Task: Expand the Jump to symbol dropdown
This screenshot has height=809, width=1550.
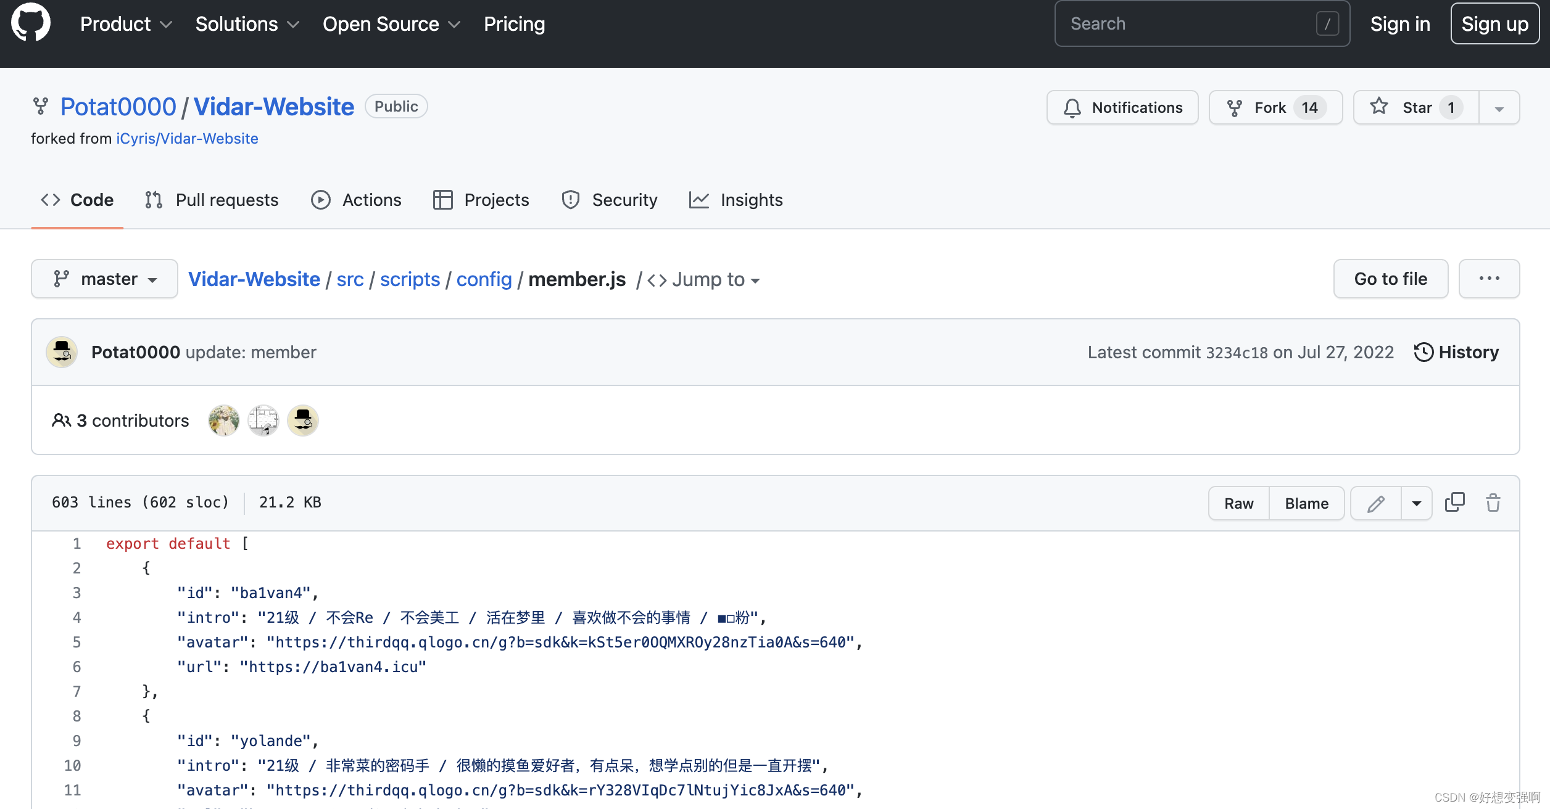Action: point(703,279)
